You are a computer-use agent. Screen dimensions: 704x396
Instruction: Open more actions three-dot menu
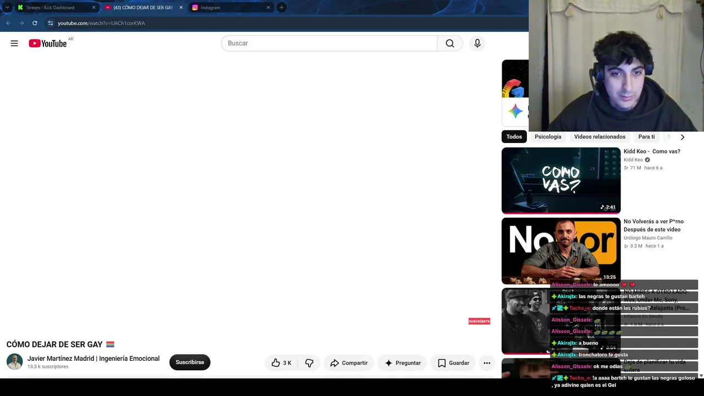click(x=487, y=363)
